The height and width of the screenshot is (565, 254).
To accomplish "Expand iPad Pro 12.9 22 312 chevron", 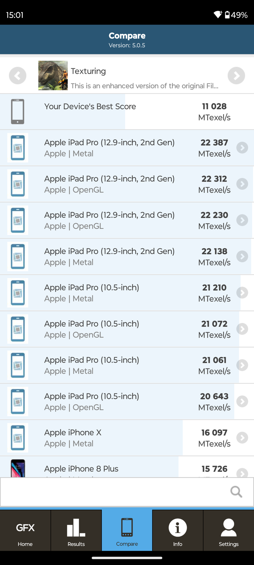I will (242, 184).
